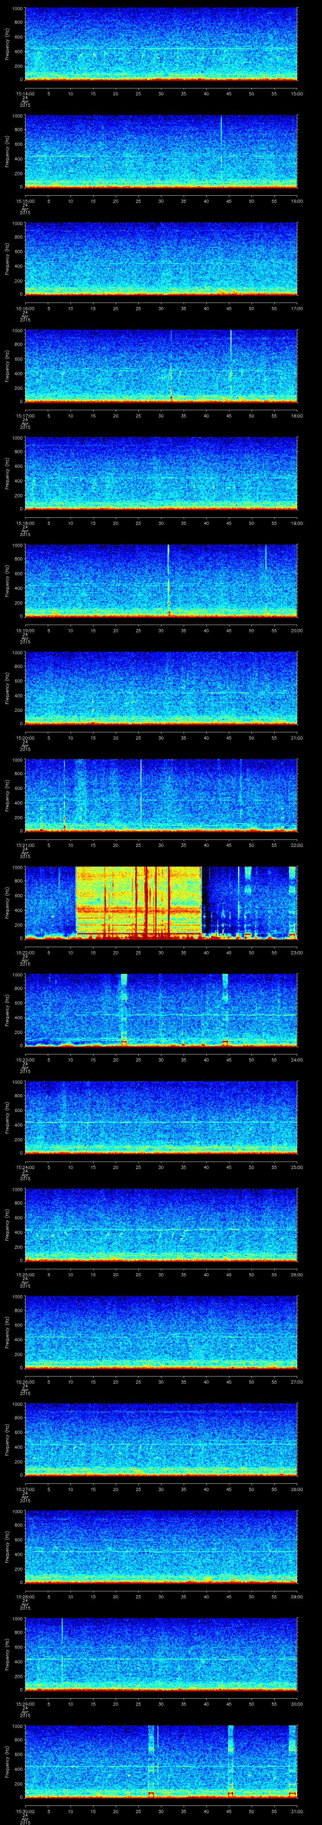Image resolution: width=322 pixels, height=1825 pixels.
Task: Click the 18:00 end time label
Action: point(297,416)
